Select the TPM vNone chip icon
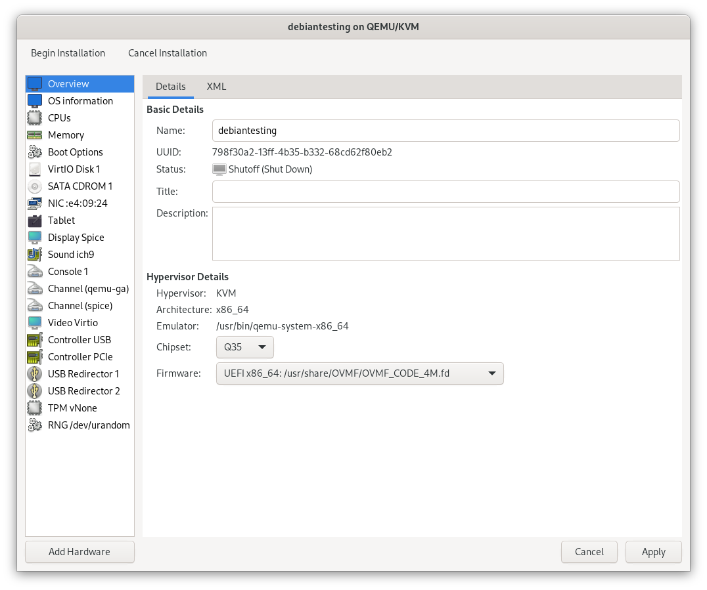The width and height of the screenshot is (707, 590). tap(35, 408)
